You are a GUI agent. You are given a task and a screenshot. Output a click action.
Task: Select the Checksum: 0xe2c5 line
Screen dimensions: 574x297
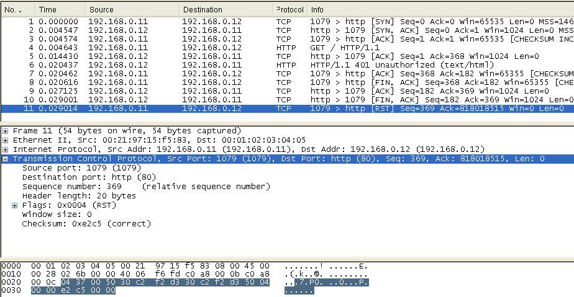pos(86,224)
